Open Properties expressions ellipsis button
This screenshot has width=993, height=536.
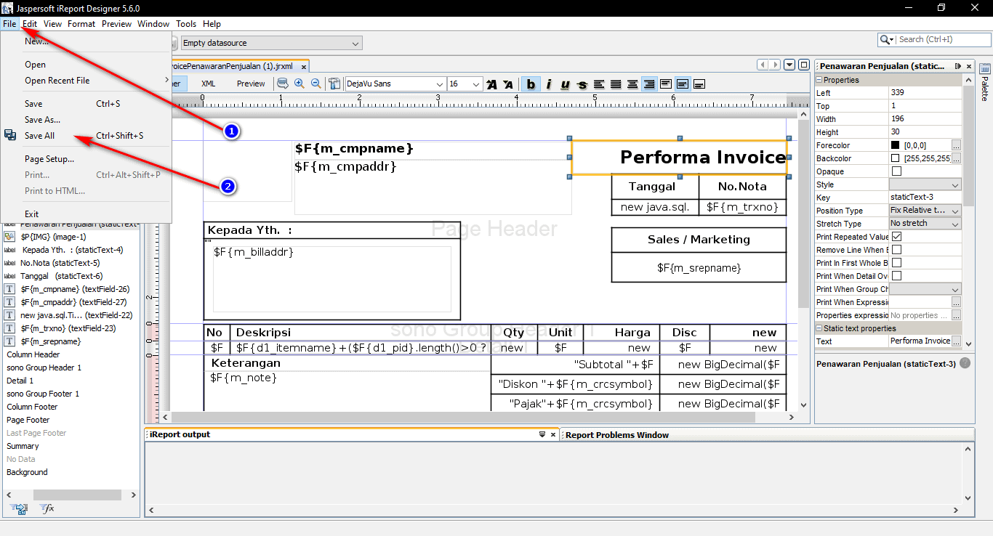pos(956,315)
